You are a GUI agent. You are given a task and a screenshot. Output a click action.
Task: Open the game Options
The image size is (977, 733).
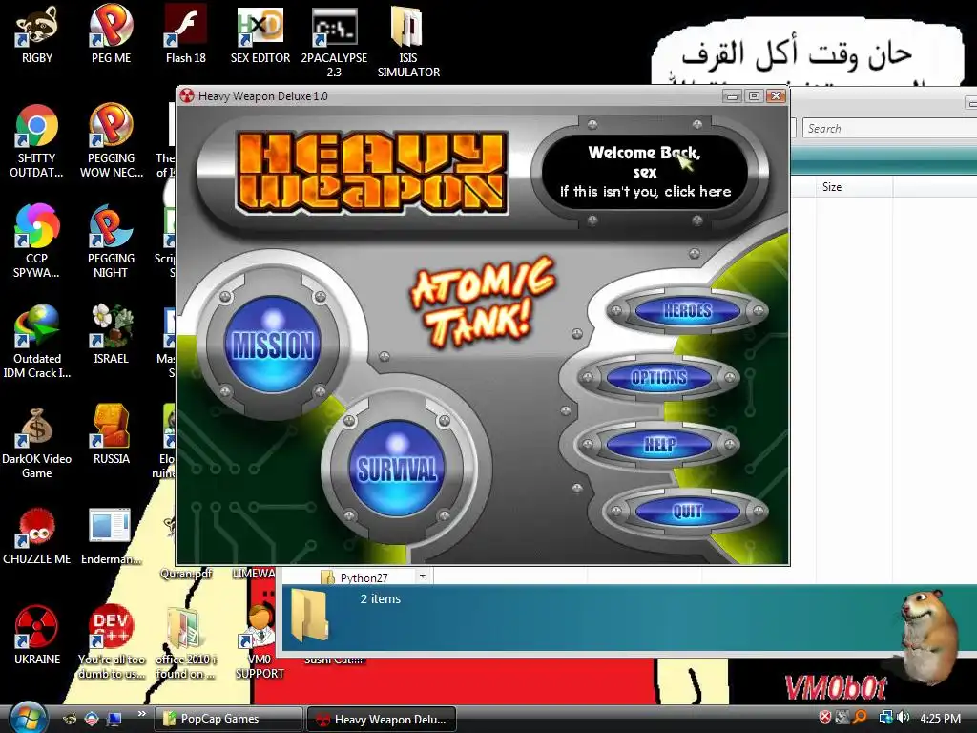point(659,377)
